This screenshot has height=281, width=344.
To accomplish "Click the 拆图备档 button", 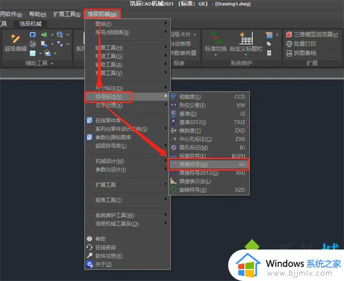I will 301,53.
